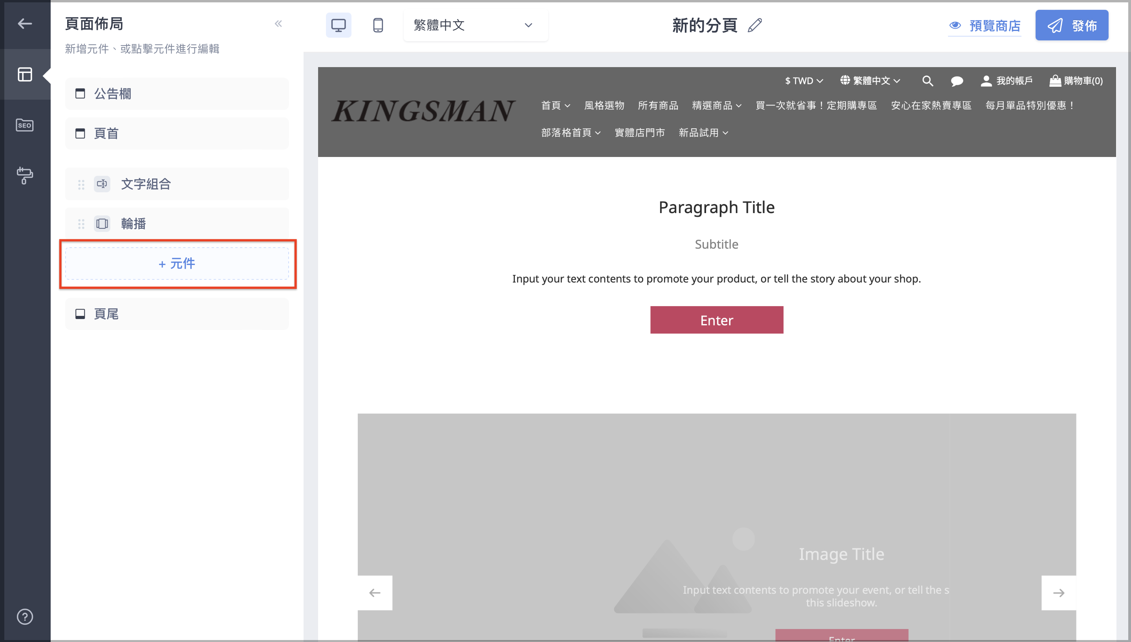Select the page layout icon in left sidebar
Image resolution: width=1131 pixels, height=642 pixels.
coord(25,75)
